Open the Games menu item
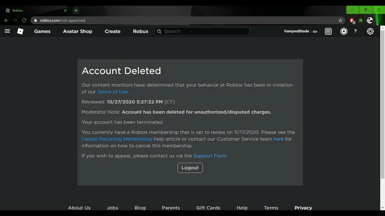The image size is (385, 216). click(x=42, y=31)
